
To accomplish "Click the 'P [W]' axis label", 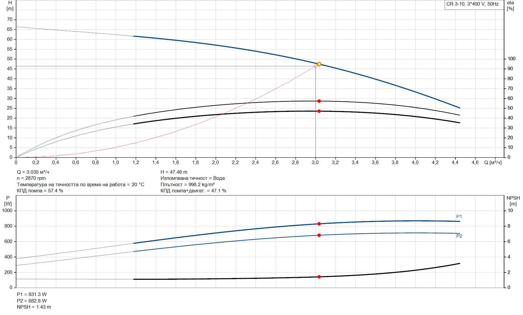I will (8, 201).
